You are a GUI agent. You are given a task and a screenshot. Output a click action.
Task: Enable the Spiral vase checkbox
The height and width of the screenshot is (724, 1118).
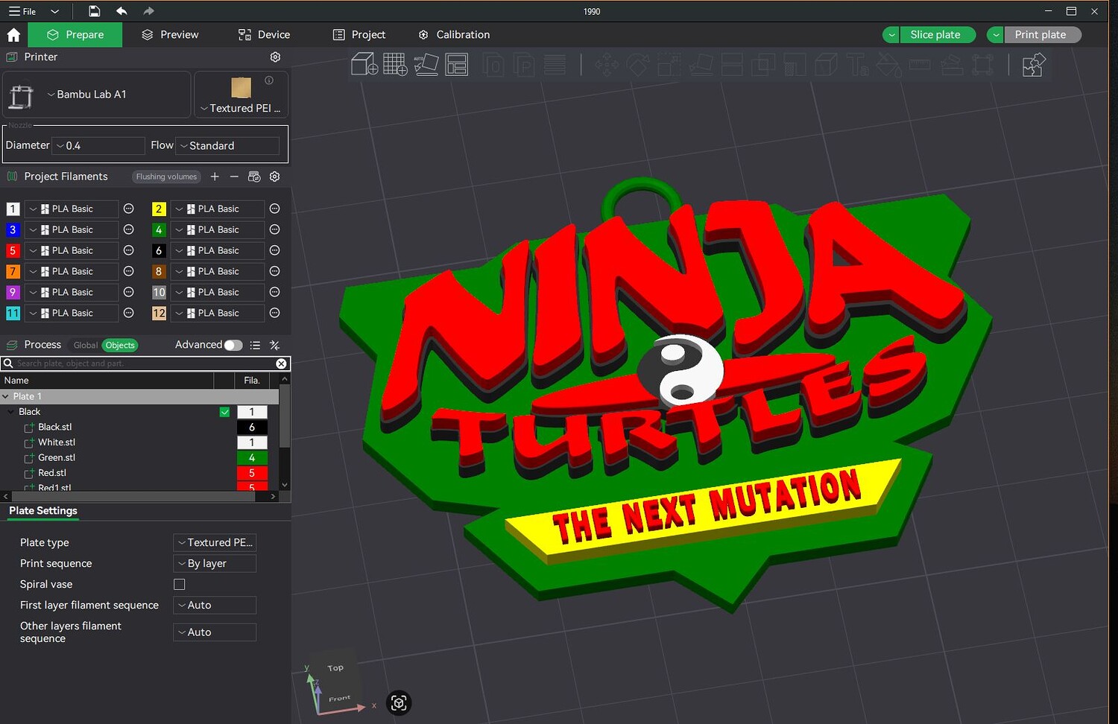pyautogui.click(x=180, y=585)
